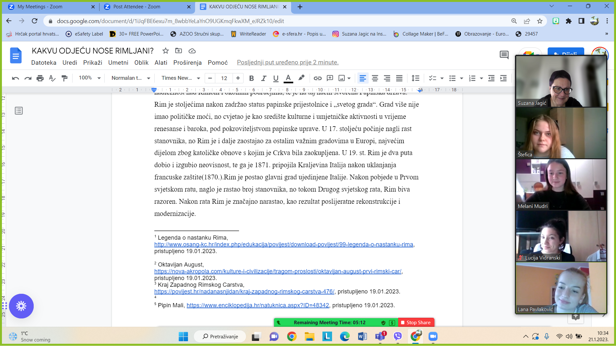Open the enciklopedija.hr footnote link
Screen dimensions: 616x346
coord(258,305)
